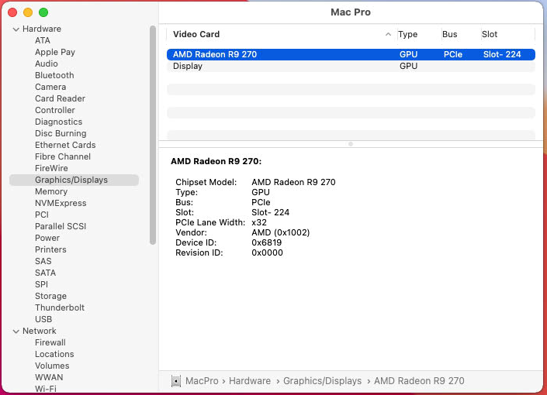
Task: Click the sidebar vertical scrollbar
Action: point(152,135)
